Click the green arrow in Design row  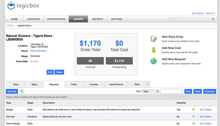point(194,109)
